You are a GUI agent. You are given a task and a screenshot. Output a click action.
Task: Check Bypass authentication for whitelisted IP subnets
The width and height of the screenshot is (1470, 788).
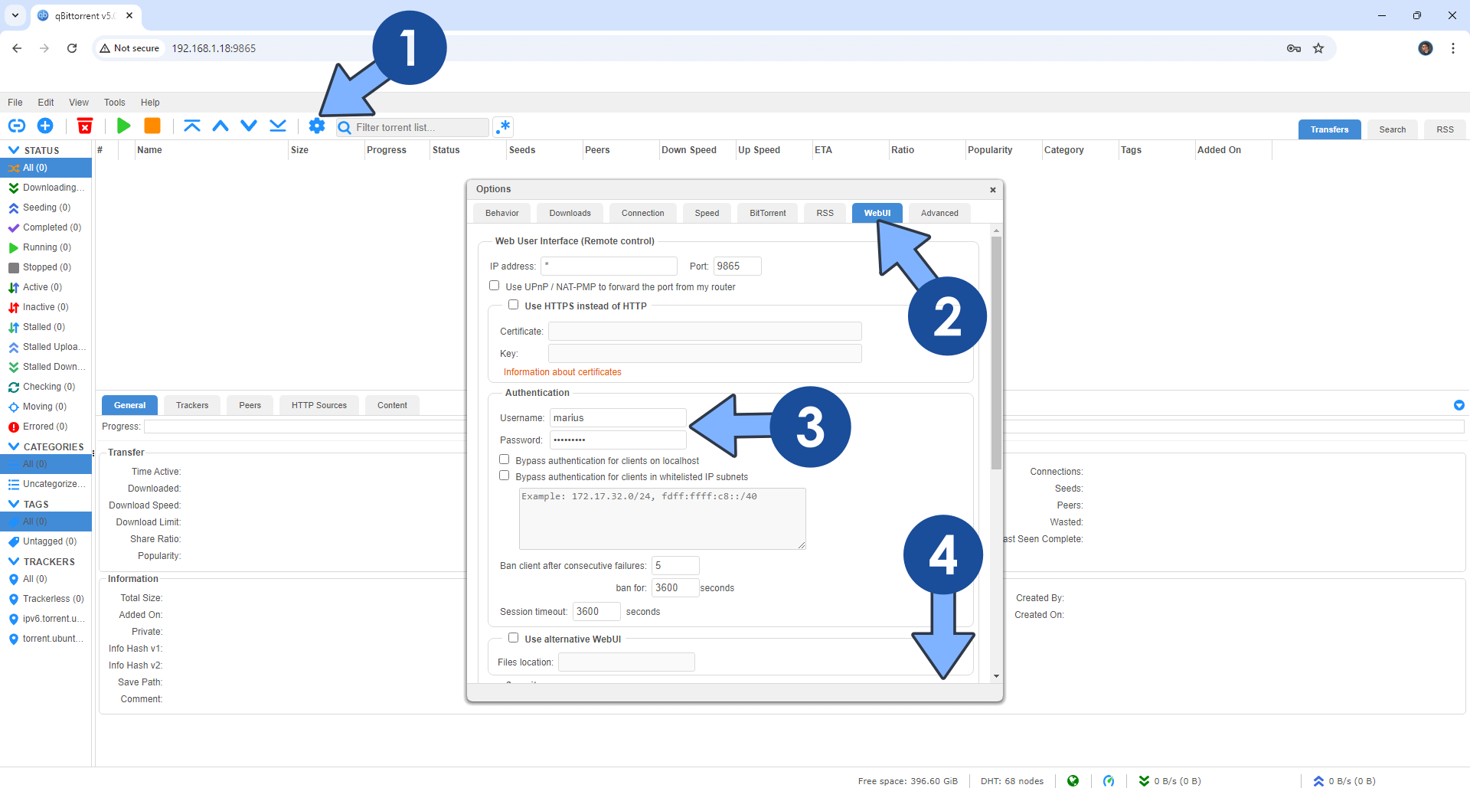coord(505,476)
